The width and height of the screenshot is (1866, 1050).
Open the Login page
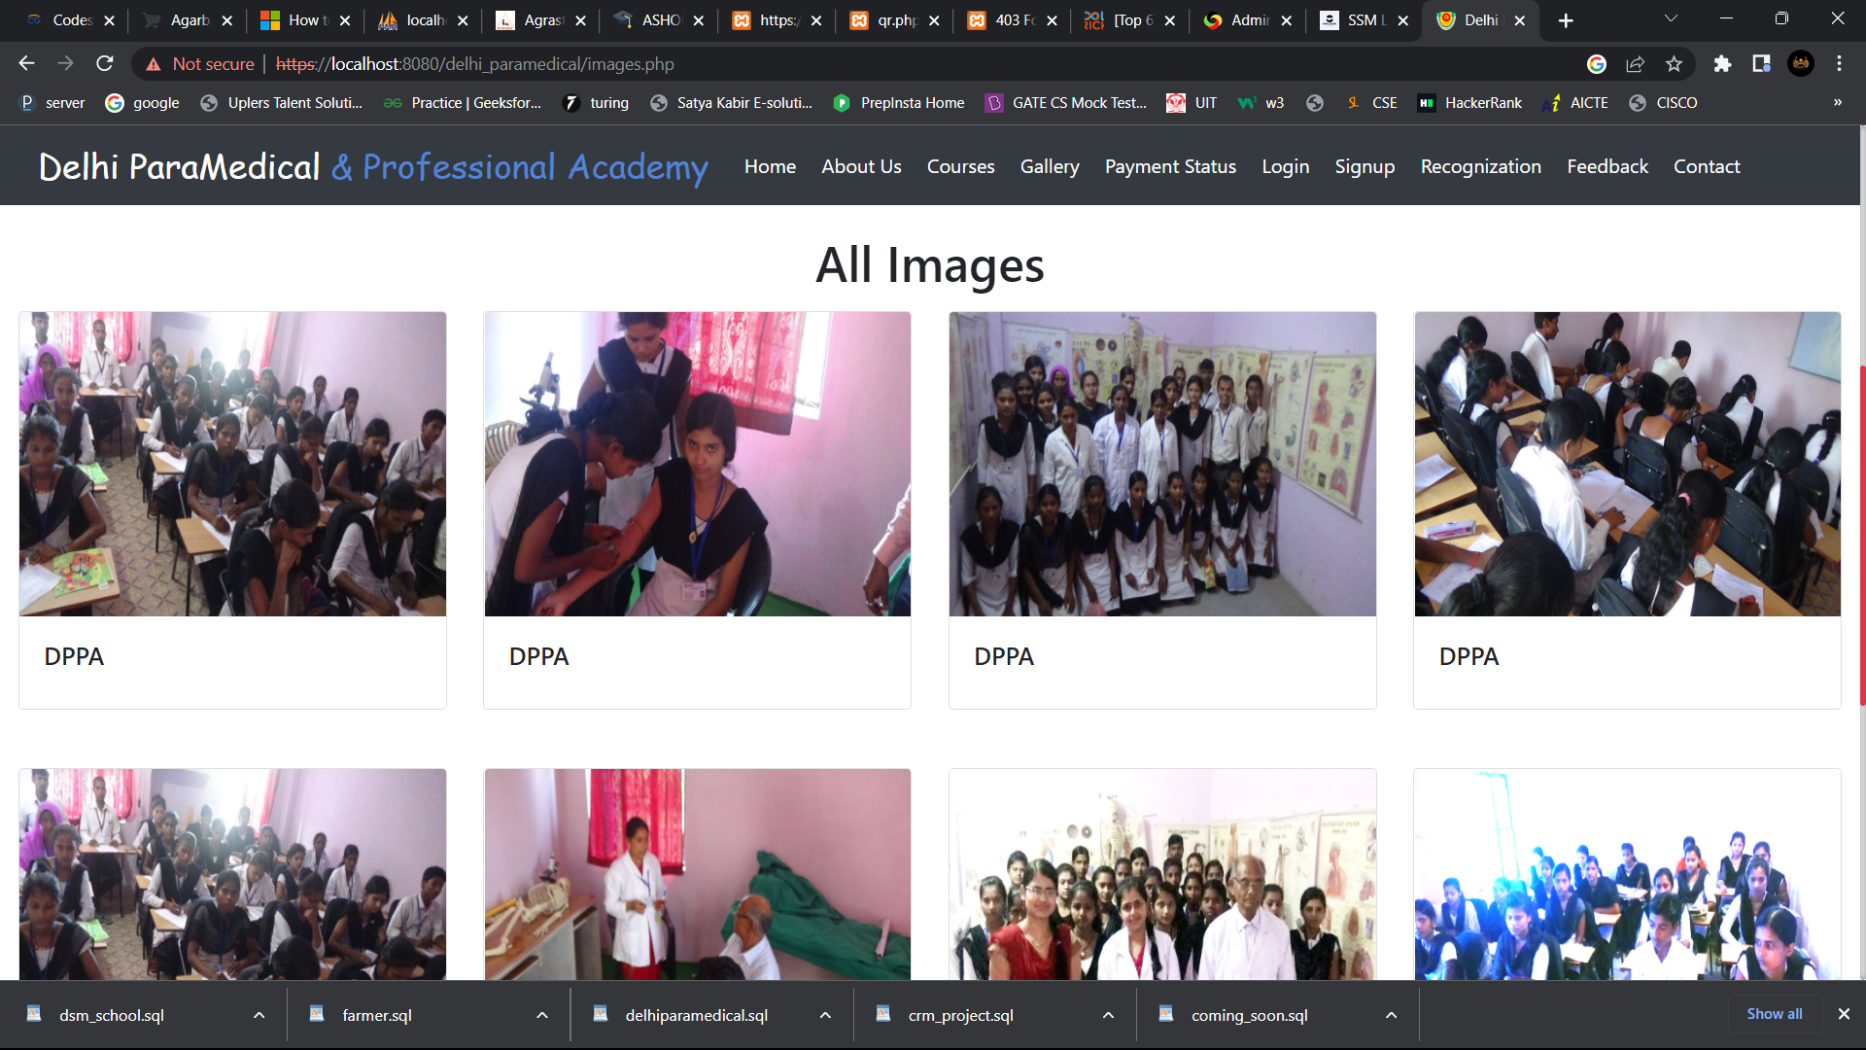1285,166
